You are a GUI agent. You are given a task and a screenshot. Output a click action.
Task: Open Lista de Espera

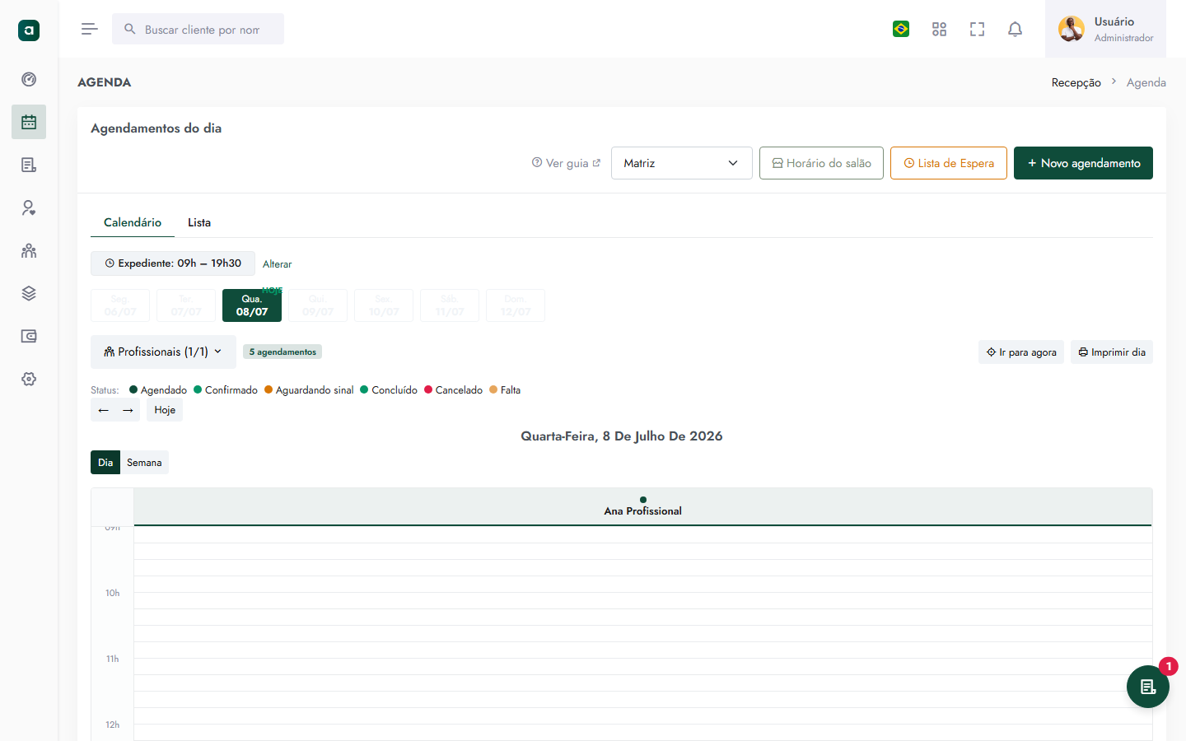949,163
